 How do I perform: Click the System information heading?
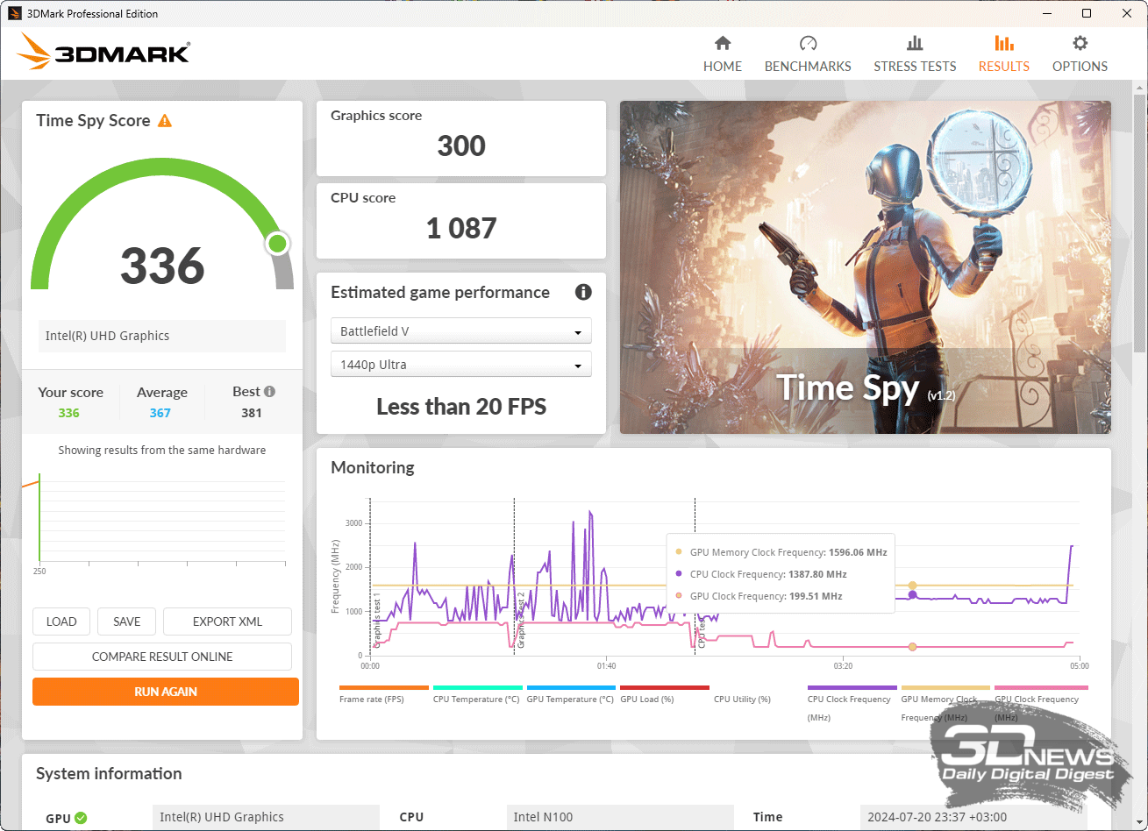click(109, 773)
